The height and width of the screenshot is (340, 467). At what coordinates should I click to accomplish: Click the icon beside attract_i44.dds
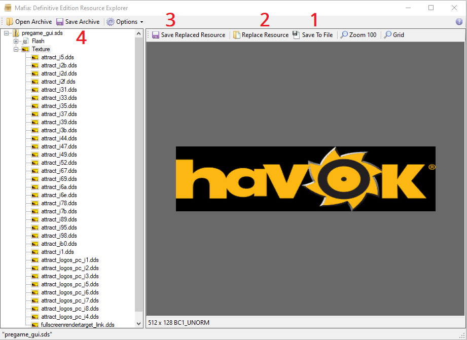(x=35, y=138)
